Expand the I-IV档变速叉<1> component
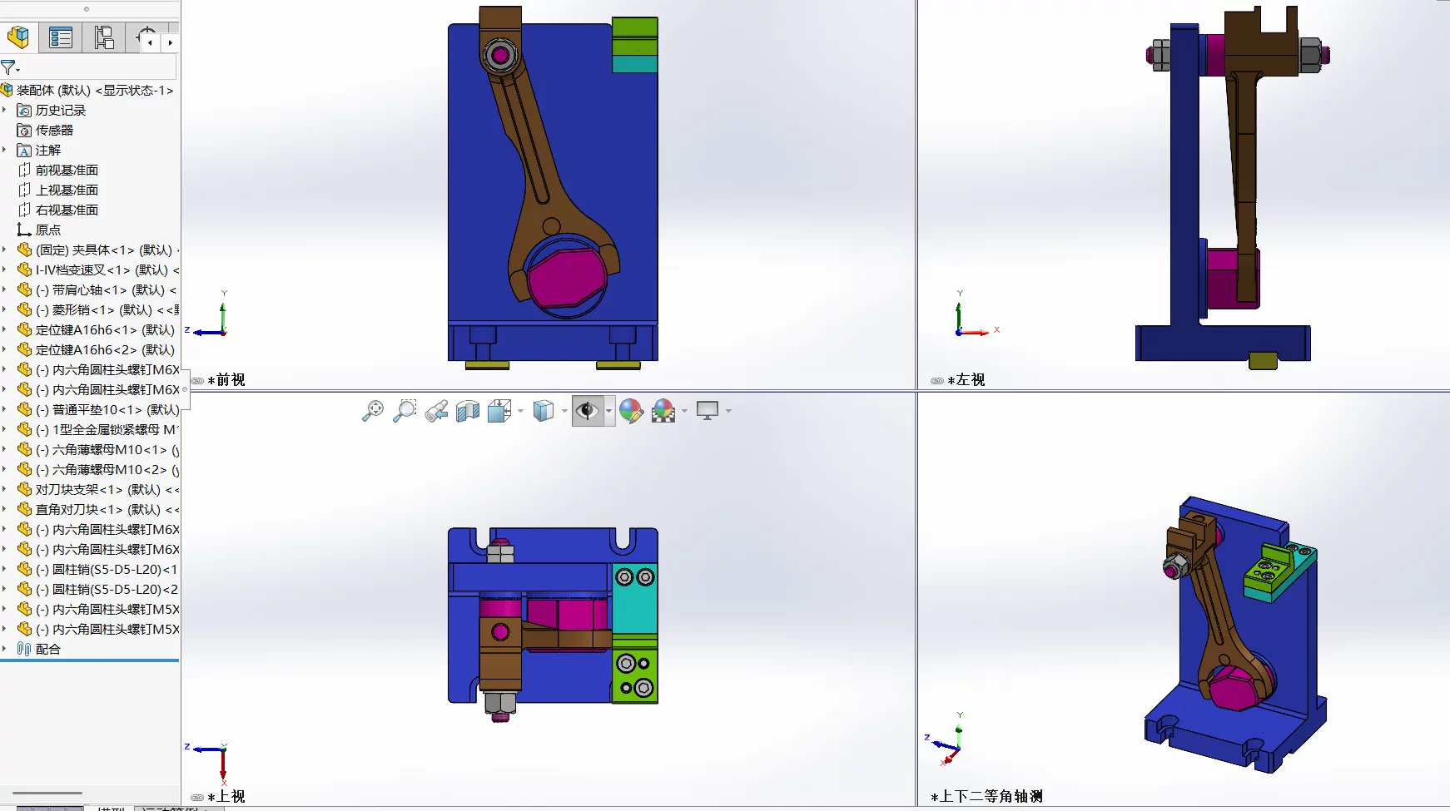This screenshot has width=1450, height=811. point(5,270)
